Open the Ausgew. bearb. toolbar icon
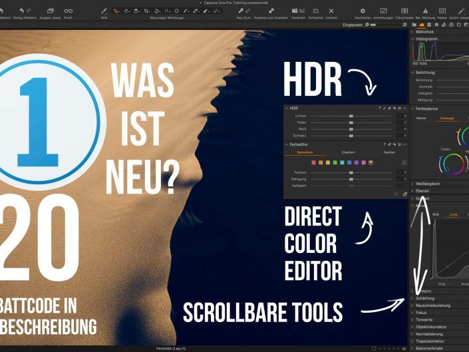This screenshot has width=469, height=352. coord(51,11)
